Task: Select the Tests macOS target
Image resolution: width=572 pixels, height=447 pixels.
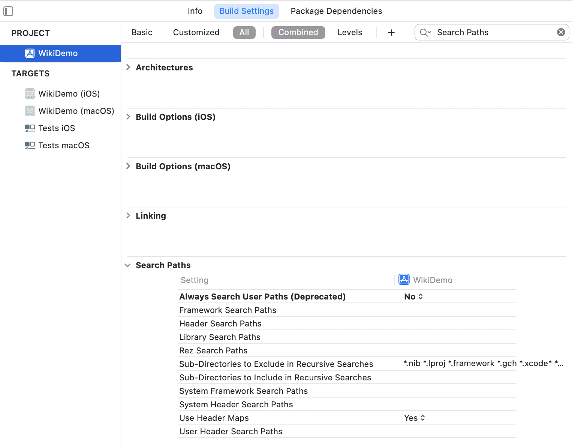Action: click(64, 145)
